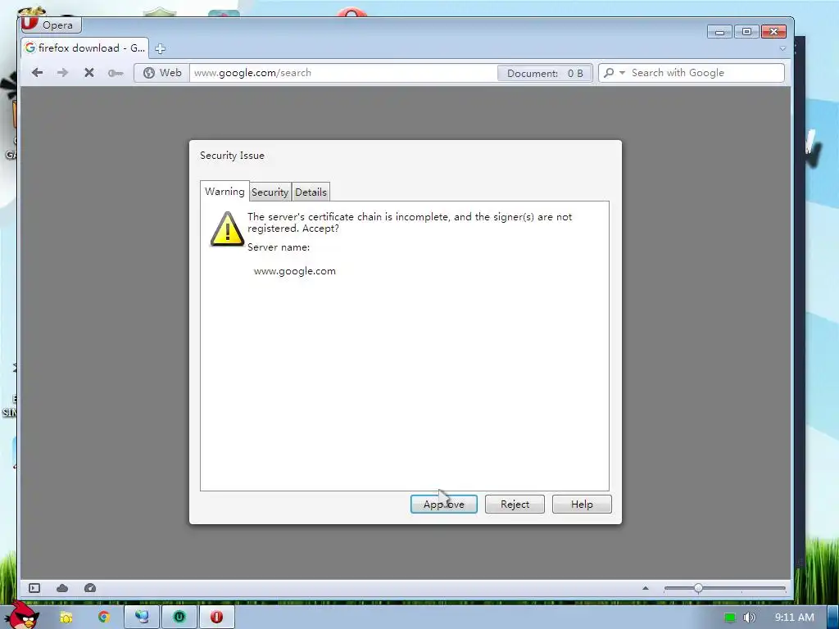Minimize the Opera window
This screenshot has width=839, height=629.
(x=719, y=32)
